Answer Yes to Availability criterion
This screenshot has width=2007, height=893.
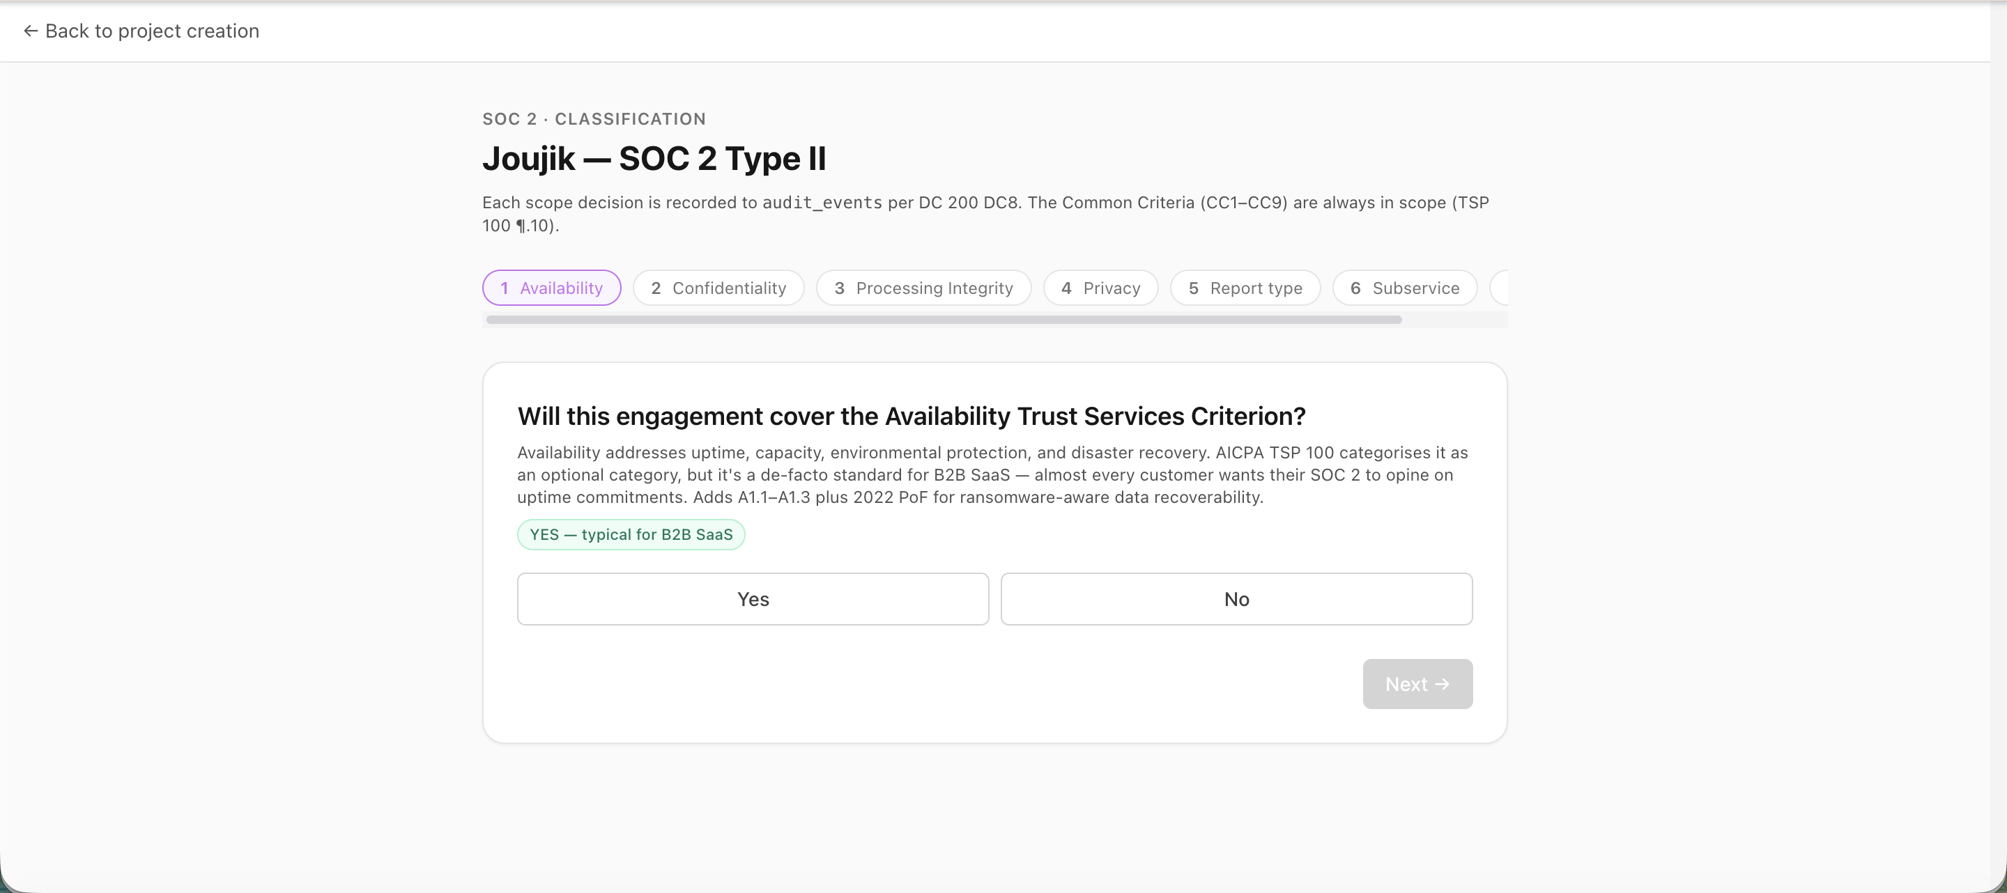point(753,599)
